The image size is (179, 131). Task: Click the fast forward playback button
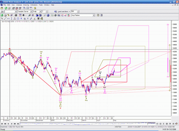pos(15,124)
